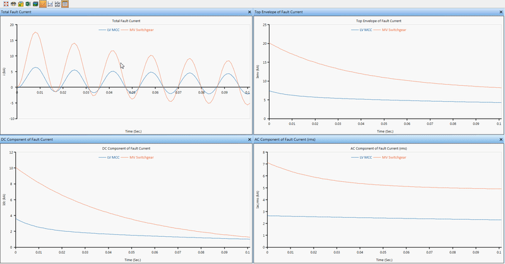Click the first axis scale icon right of orange chart icon
Image resolution: width=505 pixels, height=264 pixels.
[50, 4]
